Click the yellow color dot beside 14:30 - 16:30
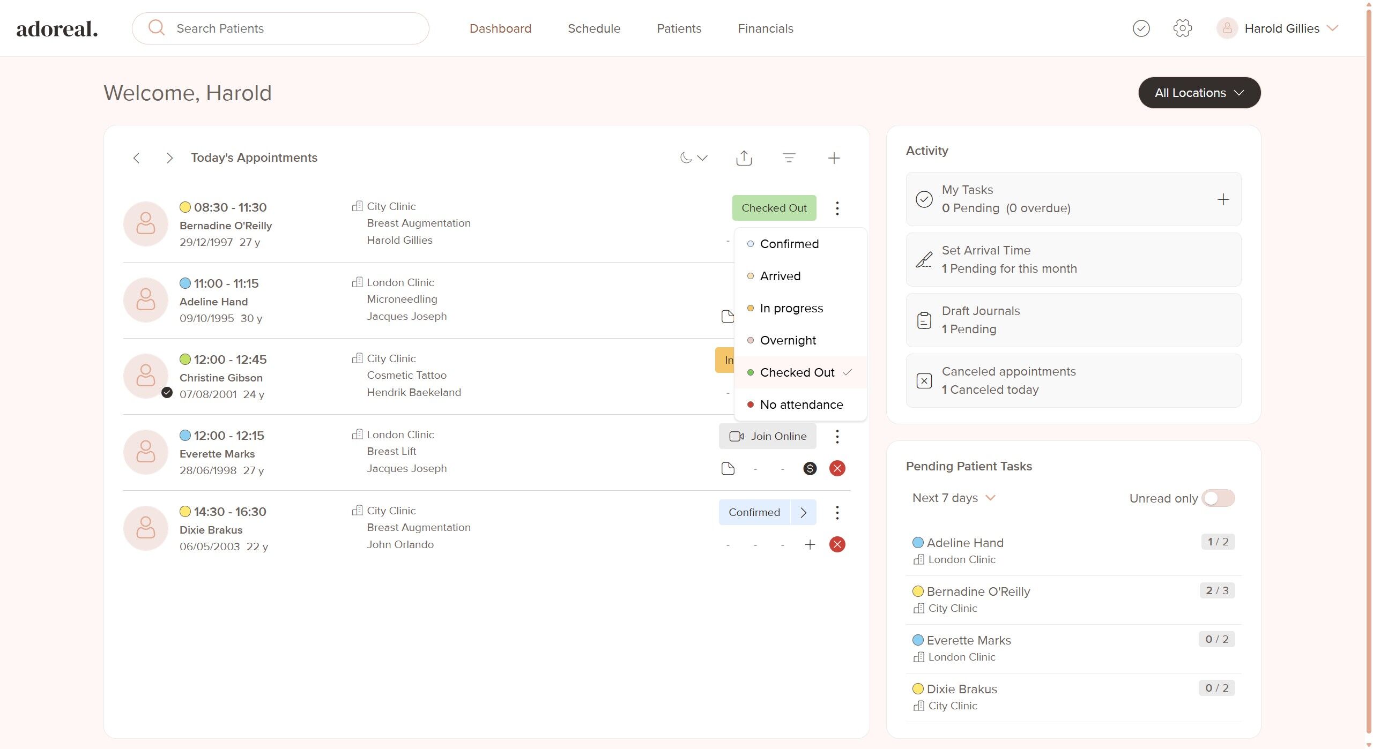1373x749 pixels. click(185, 512)
